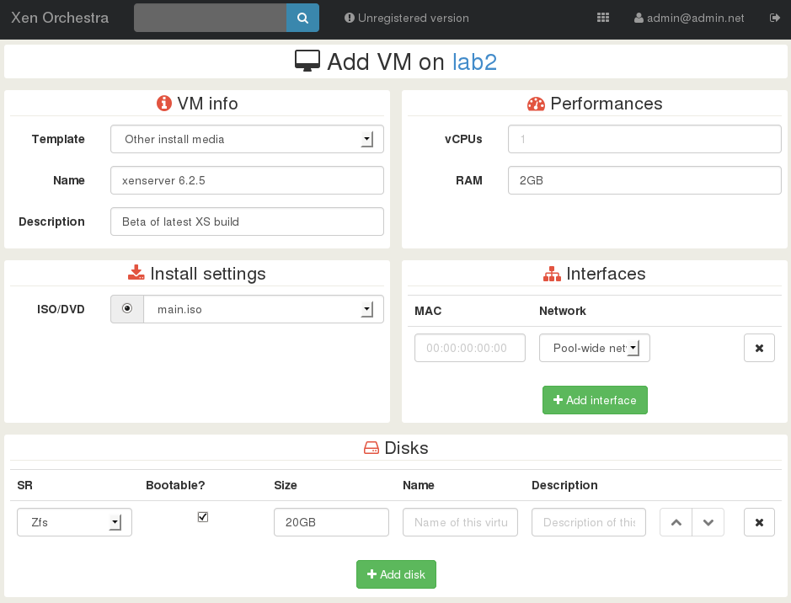Click the "Template" label
Image resolution: width=791 pixels, height=603 pixels.
pos(58,139)
